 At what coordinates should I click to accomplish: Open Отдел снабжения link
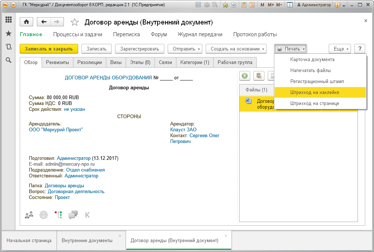click(85, 170)
